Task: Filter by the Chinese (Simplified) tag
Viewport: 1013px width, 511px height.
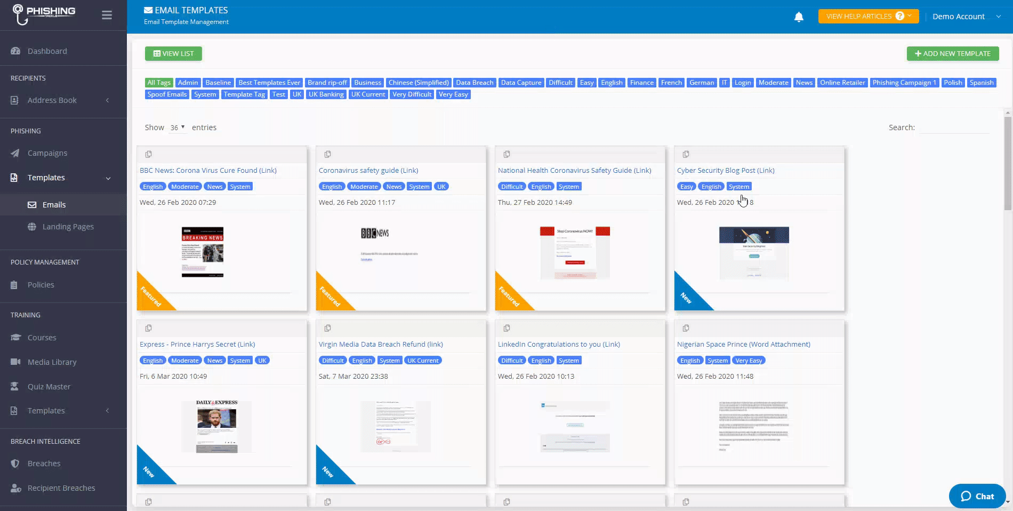Action: tap(419, 83)
